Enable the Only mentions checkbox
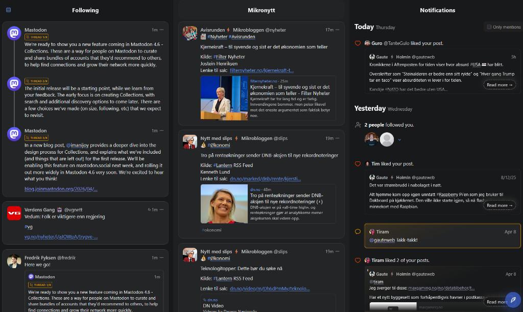523x312 pixels. tap(489, 27)
